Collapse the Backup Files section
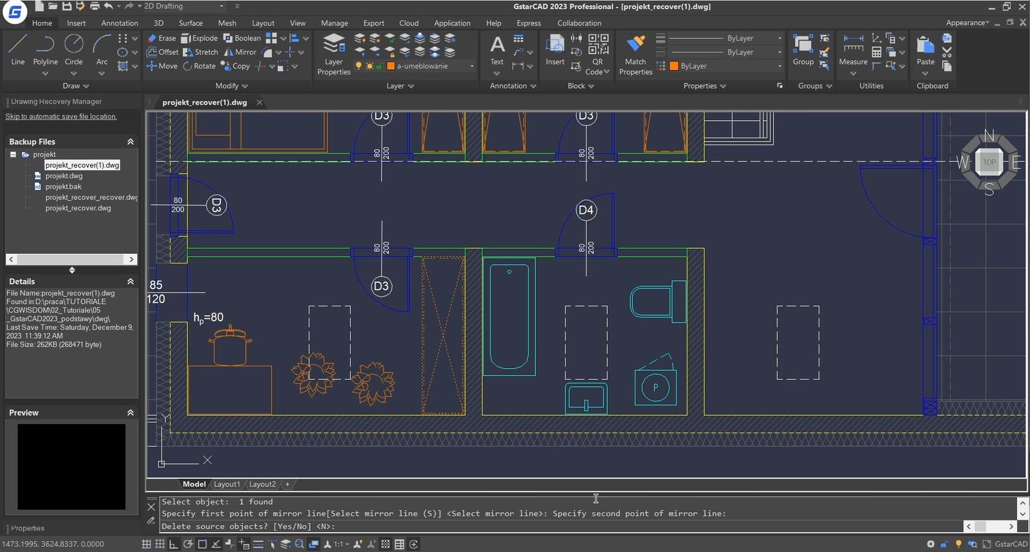This screenshot has width=1030, height=552. (131, 141)
